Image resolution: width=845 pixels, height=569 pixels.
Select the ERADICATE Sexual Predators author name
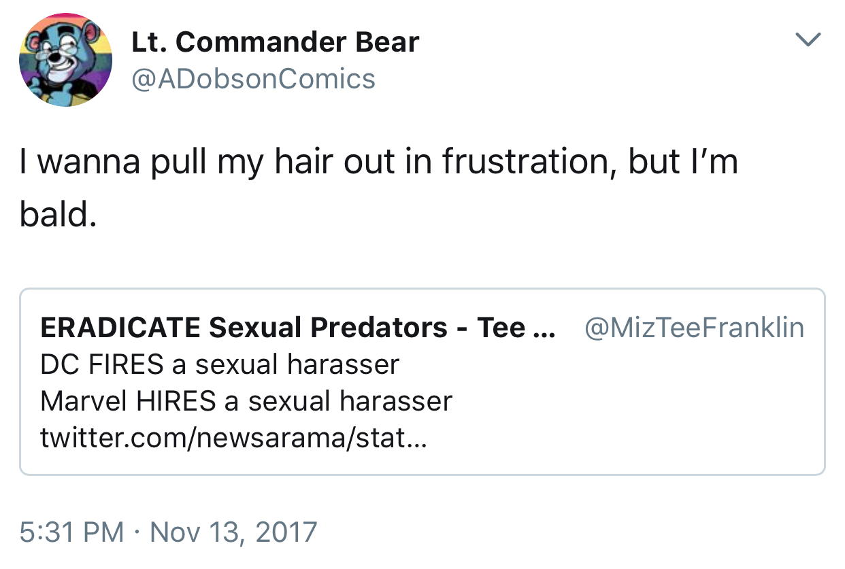tap(297, 328)
